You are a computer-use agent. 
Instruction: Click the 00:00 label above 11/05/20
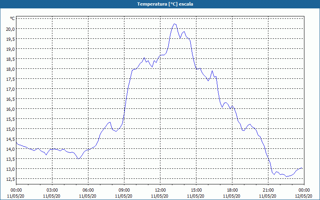click(x=16, y=190)
